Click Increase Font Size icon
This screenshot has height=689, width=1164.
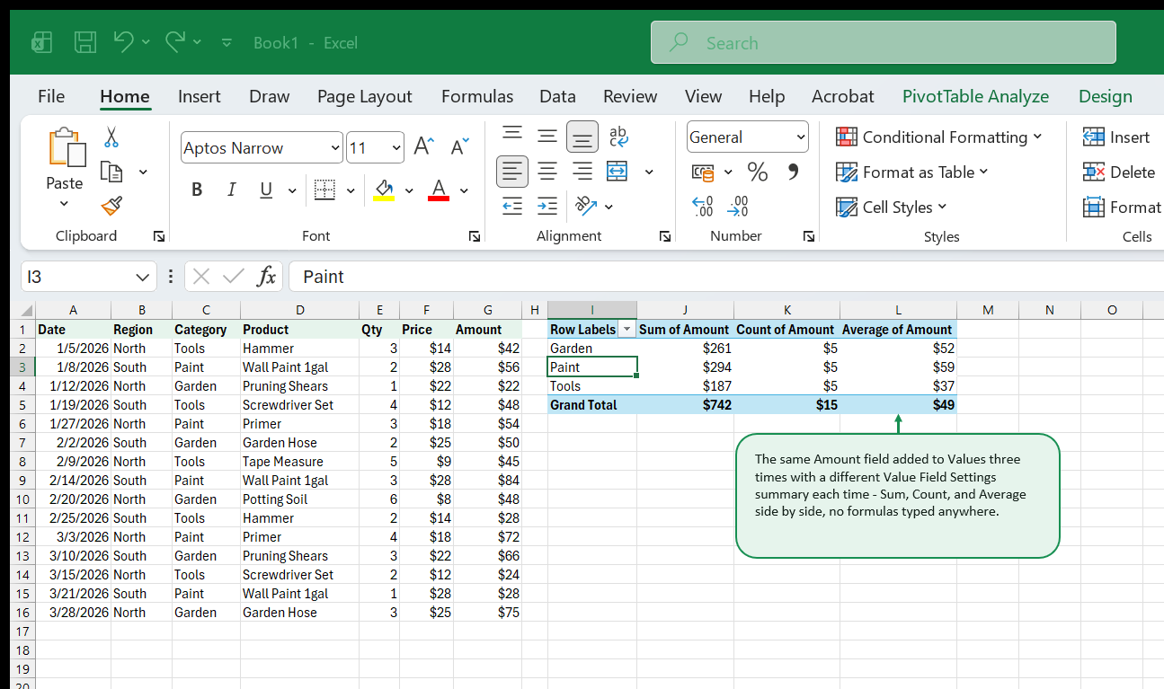click(x=424, y=147)
